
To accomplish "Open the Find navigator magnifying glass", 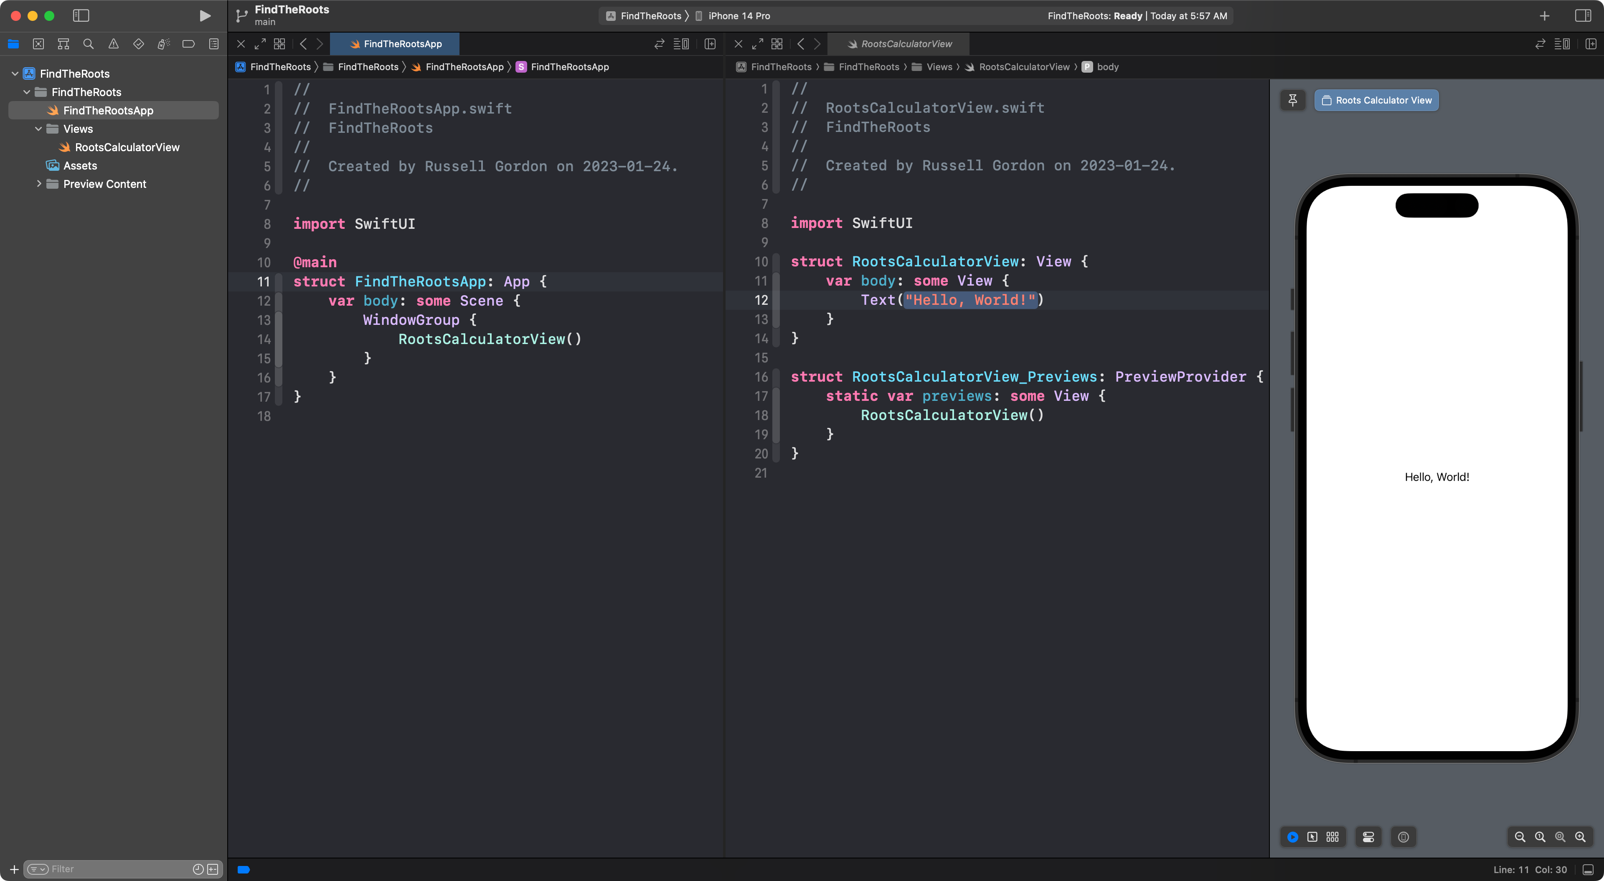I will [x=89, y=43].
